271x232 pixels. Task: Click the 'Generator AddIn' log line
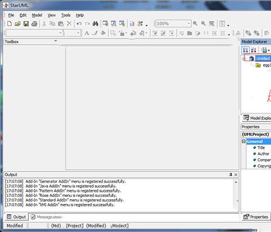(x=65, y=182)
